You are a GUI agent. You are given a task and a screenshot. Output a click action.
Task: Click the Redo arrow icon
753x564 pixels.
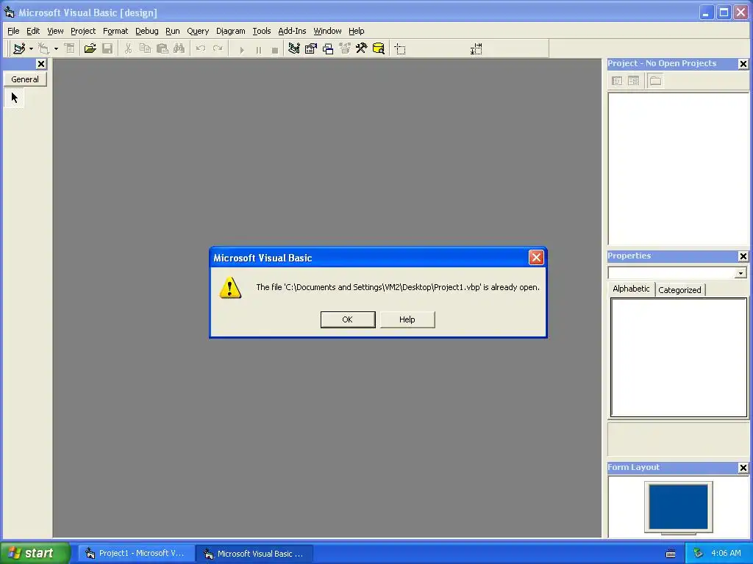218,48
